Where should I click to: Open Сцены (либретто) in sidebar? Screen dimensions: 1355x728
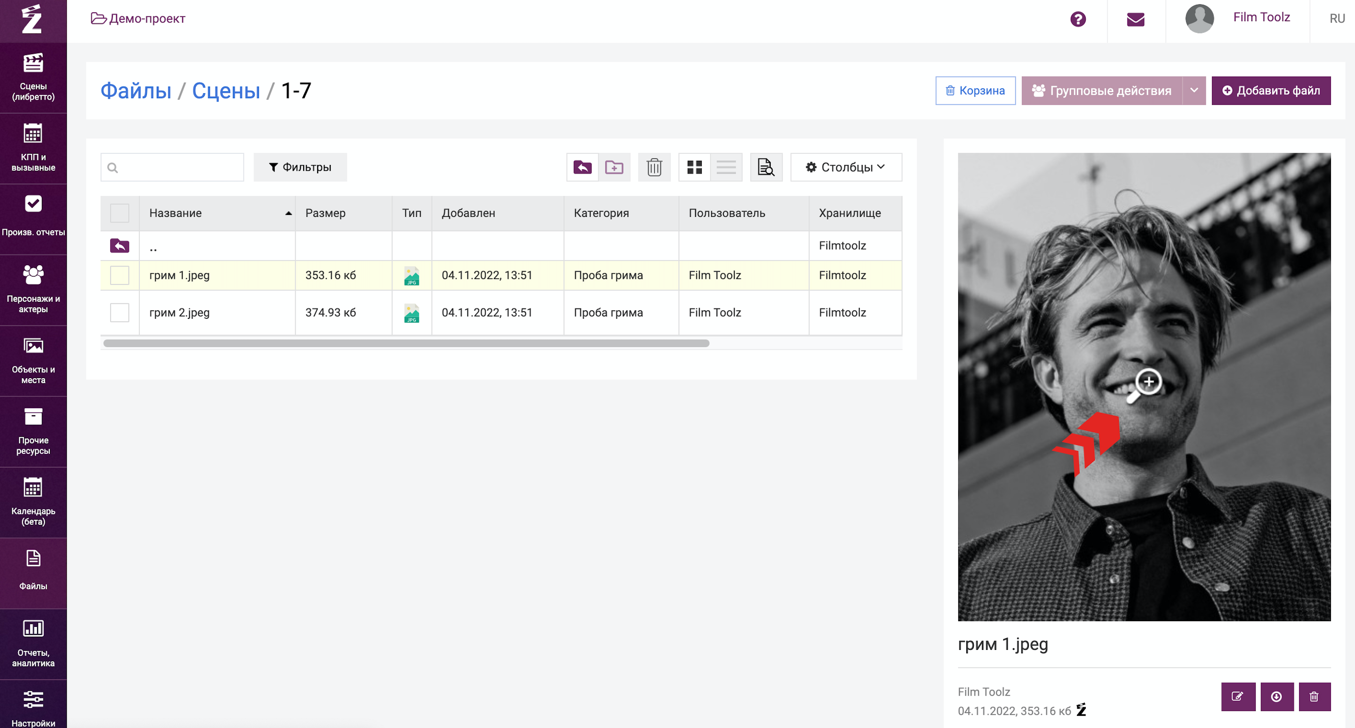point(33,78)
